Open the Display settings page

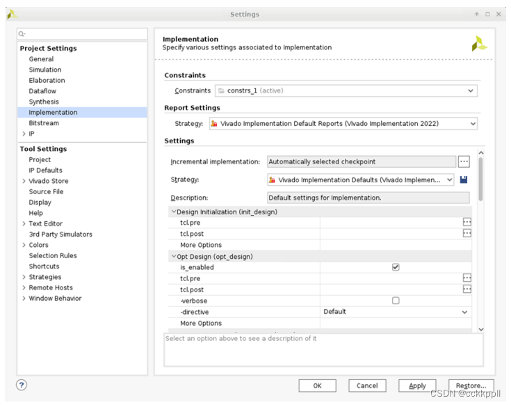click(40, 202)
